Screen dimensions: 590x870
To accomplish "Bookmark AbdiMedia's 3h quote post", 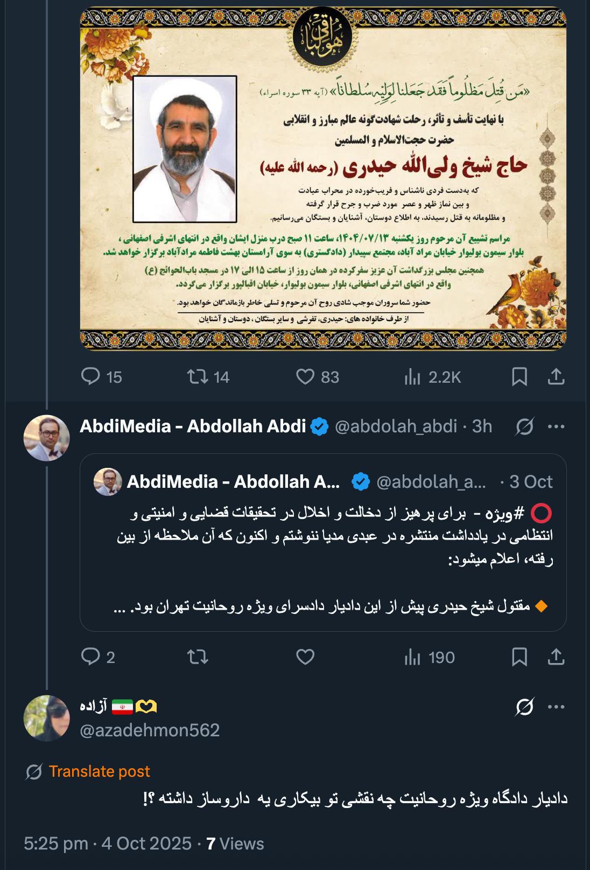I will 519,657.
